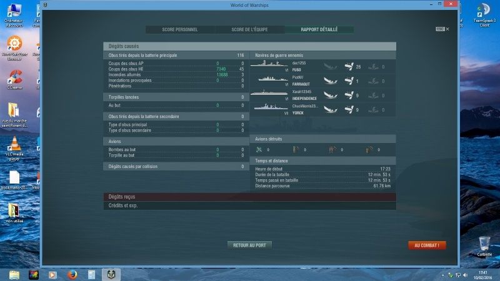
Task: Click torpedo hits icon on FARRAGUT row
Action: (x=373, y=81)
